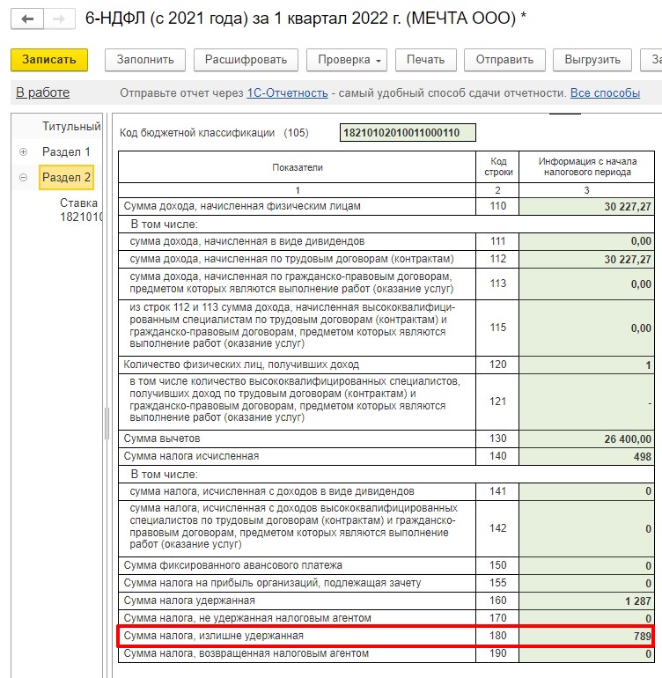Select Раздел 1 in the section tree

(66, 151)
